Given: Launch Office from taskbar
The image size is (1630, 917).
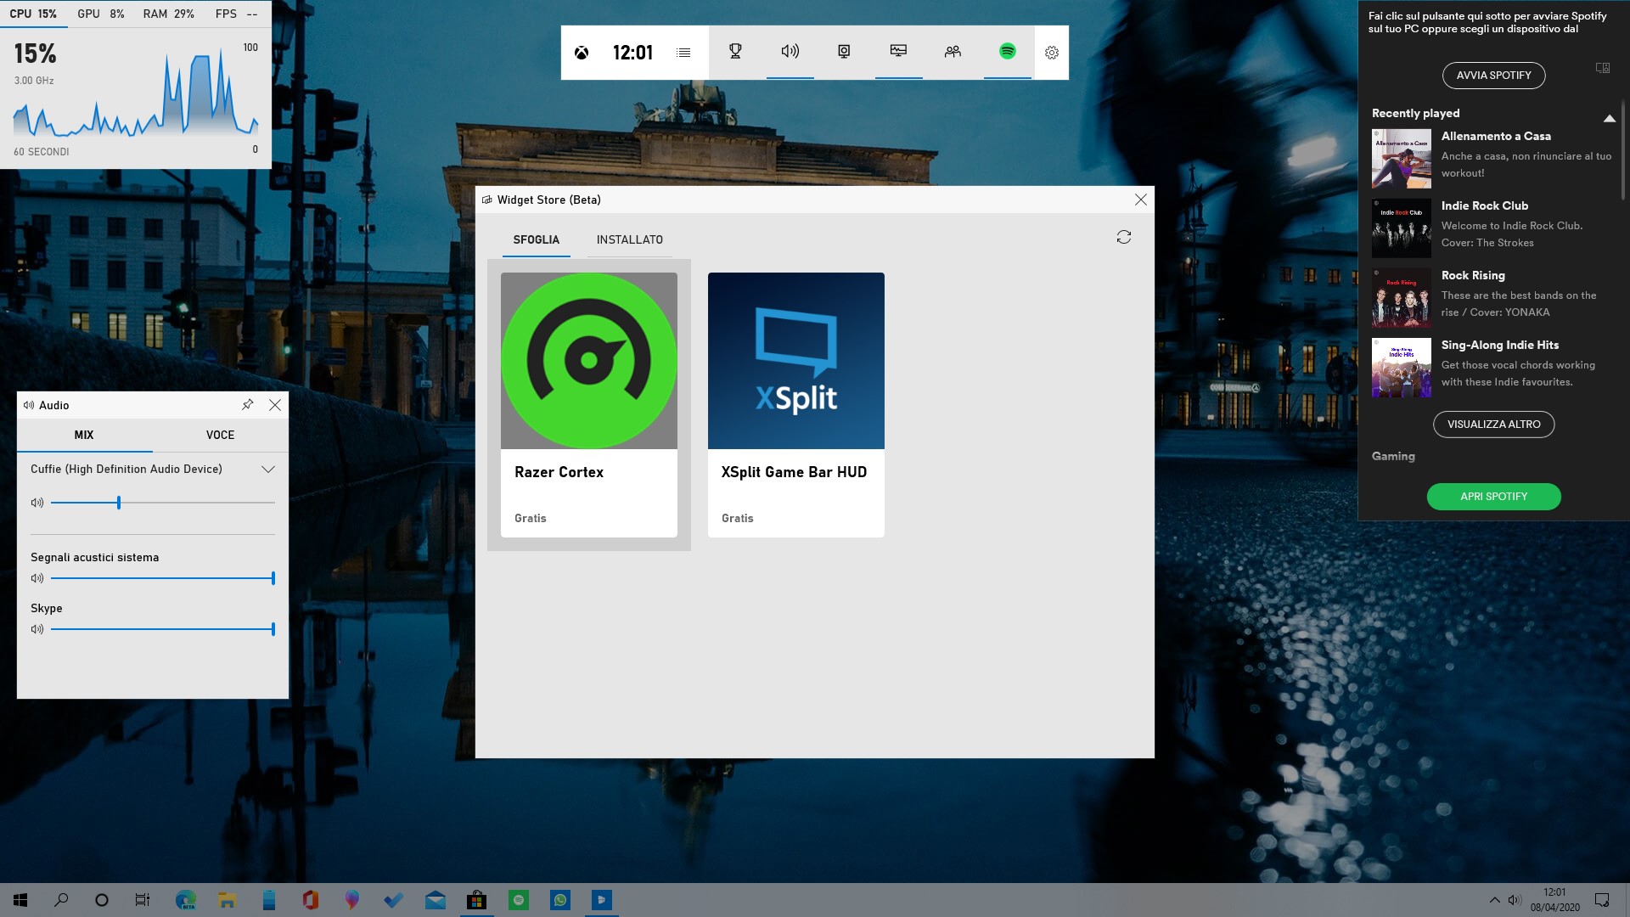Looking at the screenshot, I should coord(310,900).
